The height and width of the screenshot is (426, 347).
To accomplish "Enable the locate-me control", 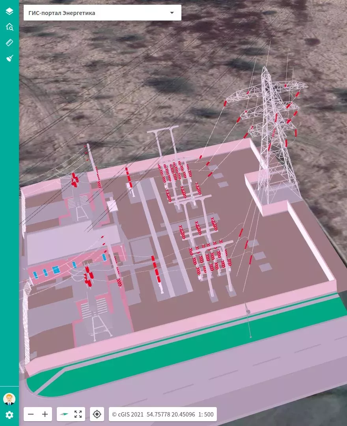I will (x=97, y=414).
